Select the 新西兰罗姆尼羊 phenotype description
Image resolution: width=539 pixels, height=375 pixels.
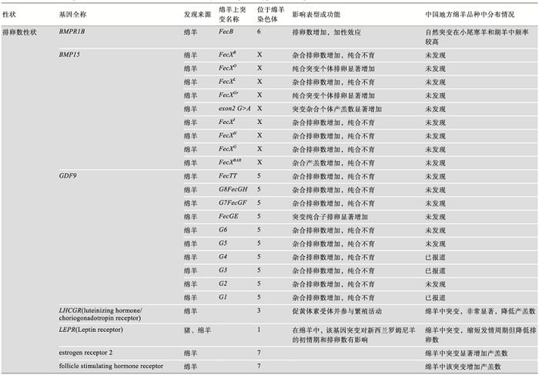click(353, 335)
